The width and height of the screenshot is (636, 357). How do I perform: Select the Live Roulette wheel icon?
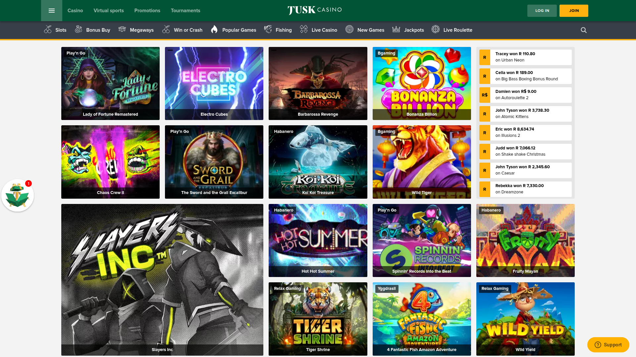click(x=435, y=29)
